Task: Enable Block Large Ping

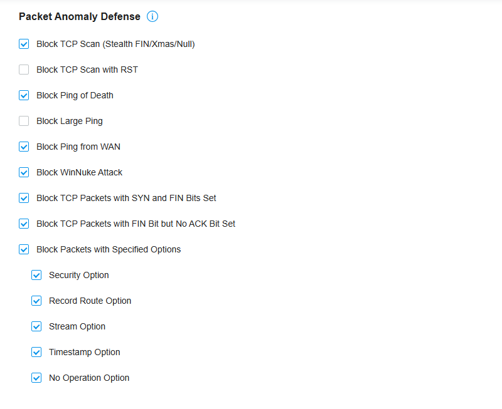Action: click(x=23, y=121)
